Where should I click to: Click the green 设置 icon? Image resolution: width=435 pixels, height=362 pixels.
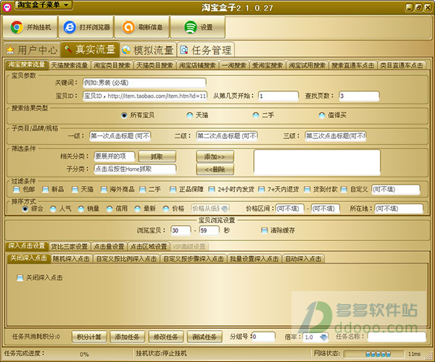191,27
